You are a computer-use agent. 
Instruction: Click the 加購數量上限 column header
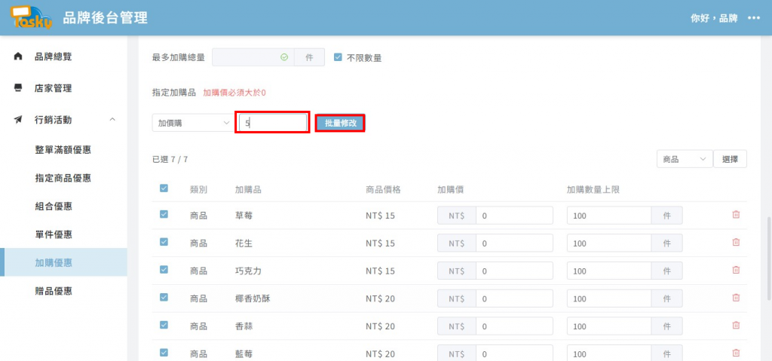[593, 189]
